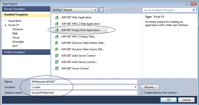Click the Visual C# tree label
The image size is (199, 105).
point(13,25)
